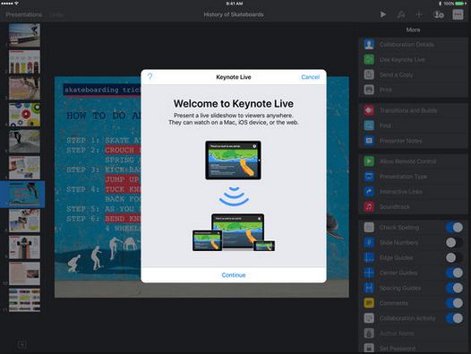Disable the Spacing Guides switch
This screenshot has height=354, width=471.
point(454,288)
